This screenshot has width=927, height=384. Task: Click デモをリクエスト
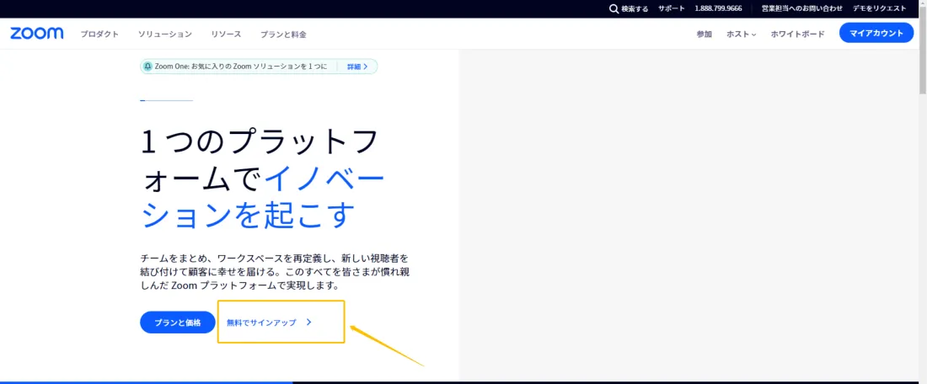pyautogui.click(x=879, y=8)
